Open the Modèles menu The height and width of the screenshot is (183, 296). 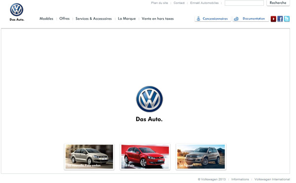(46, 19)
